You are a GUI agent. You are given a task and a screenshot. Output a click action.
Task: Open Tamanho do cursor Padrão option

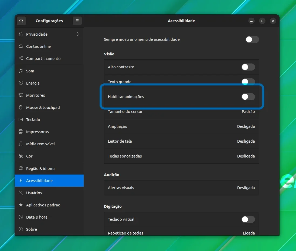181,112
